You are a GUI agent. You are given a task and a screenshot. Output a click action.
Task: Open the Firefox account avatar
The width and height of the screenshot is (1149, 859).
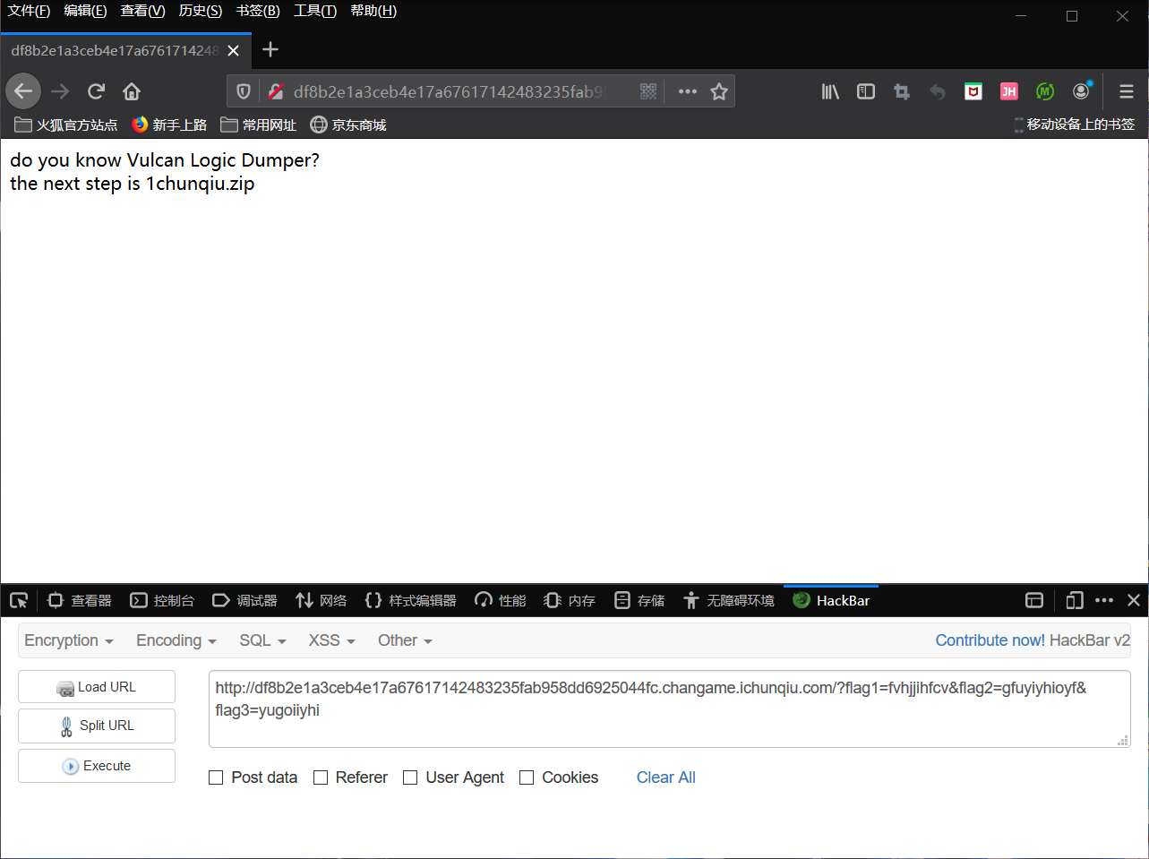click(x=1082, y=91)
